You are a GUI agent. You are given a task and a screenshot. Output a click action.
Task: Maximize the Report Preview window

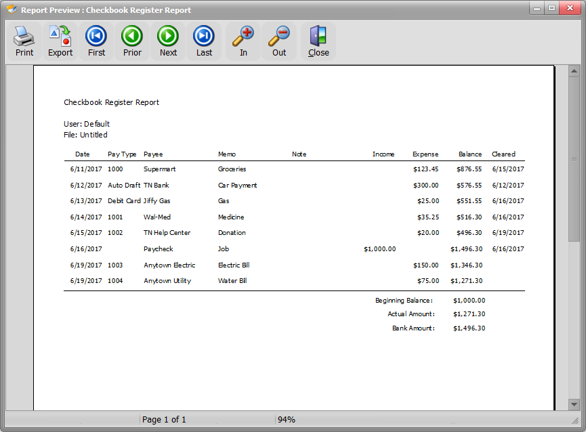(552, 8)
